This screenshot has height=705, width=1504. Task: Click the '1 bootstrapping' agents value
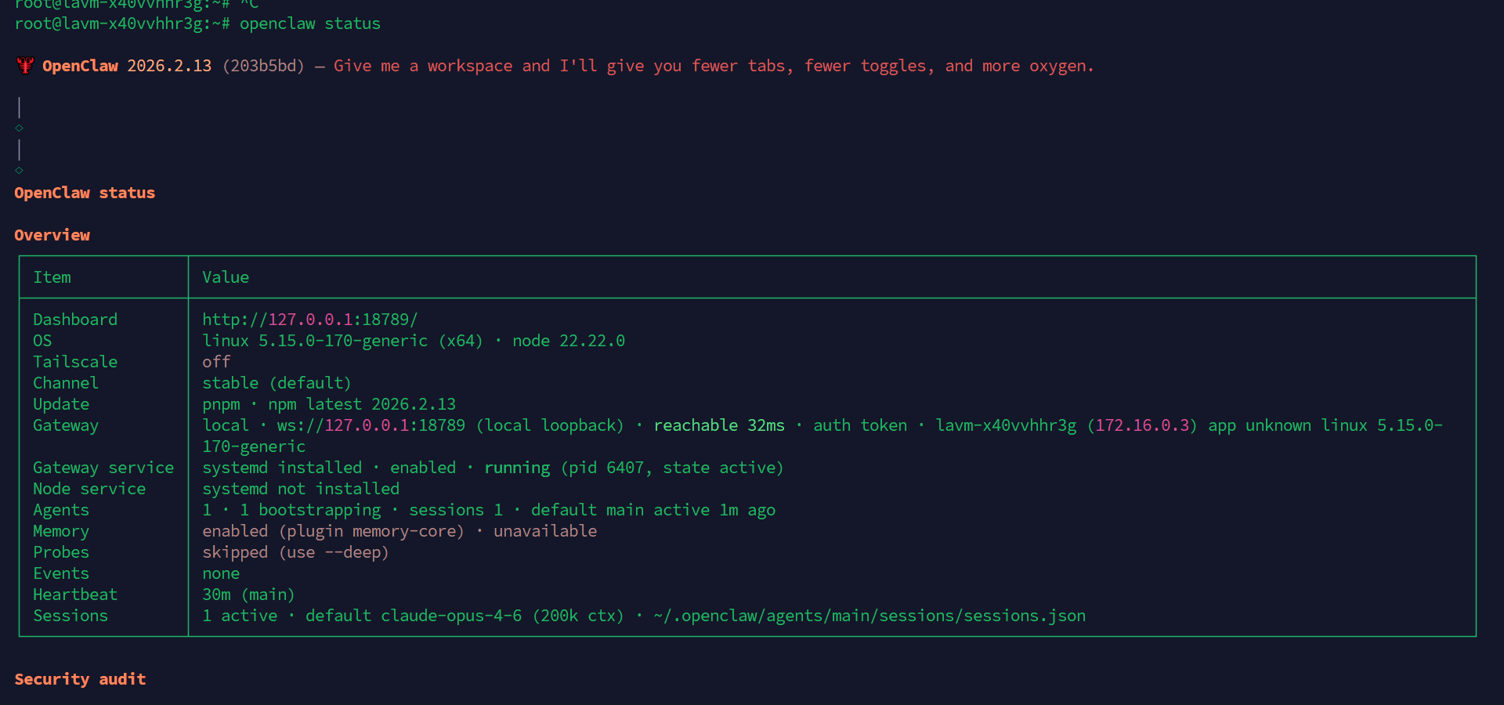coord(310,510)
